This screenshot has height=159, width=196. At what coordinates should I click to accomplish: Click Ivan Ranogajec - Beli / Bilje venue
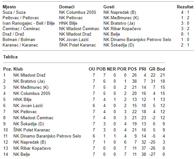tap(29, 23)
